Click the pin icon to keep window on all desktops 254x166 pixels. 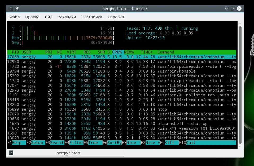(17, 8)
